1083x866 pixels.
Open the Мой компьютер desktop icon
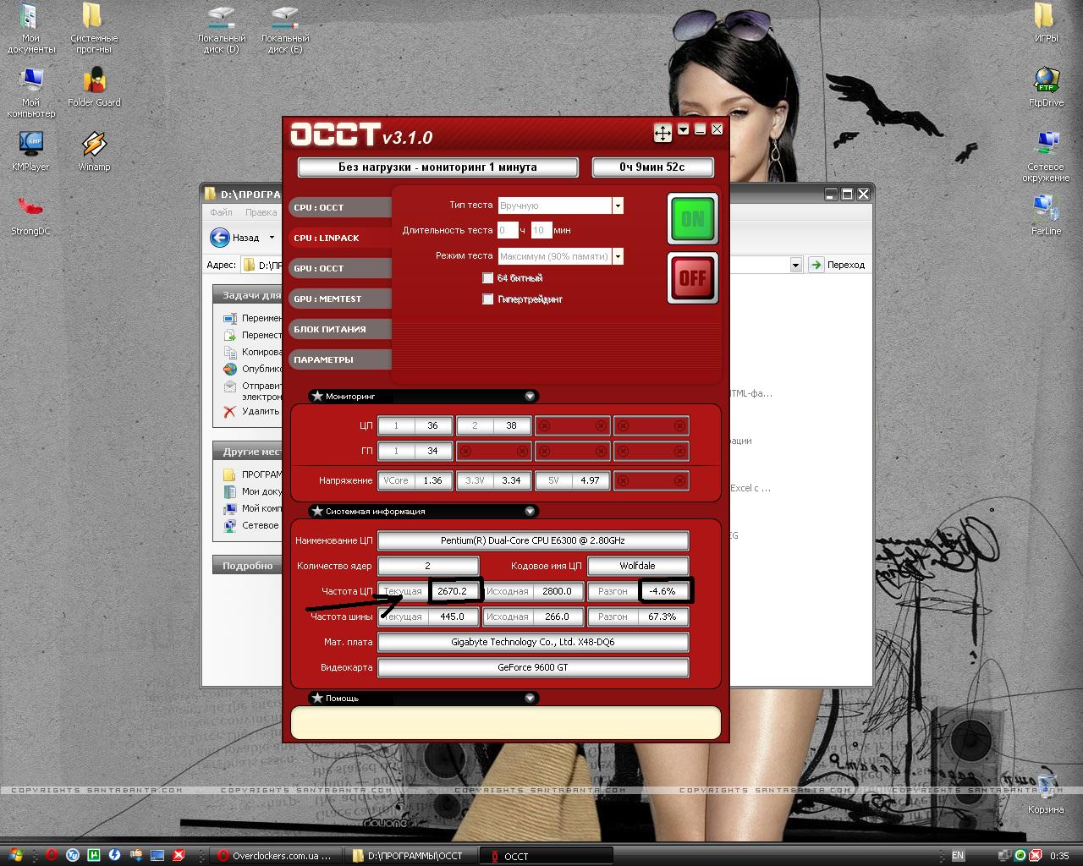(x=31, y=92)
